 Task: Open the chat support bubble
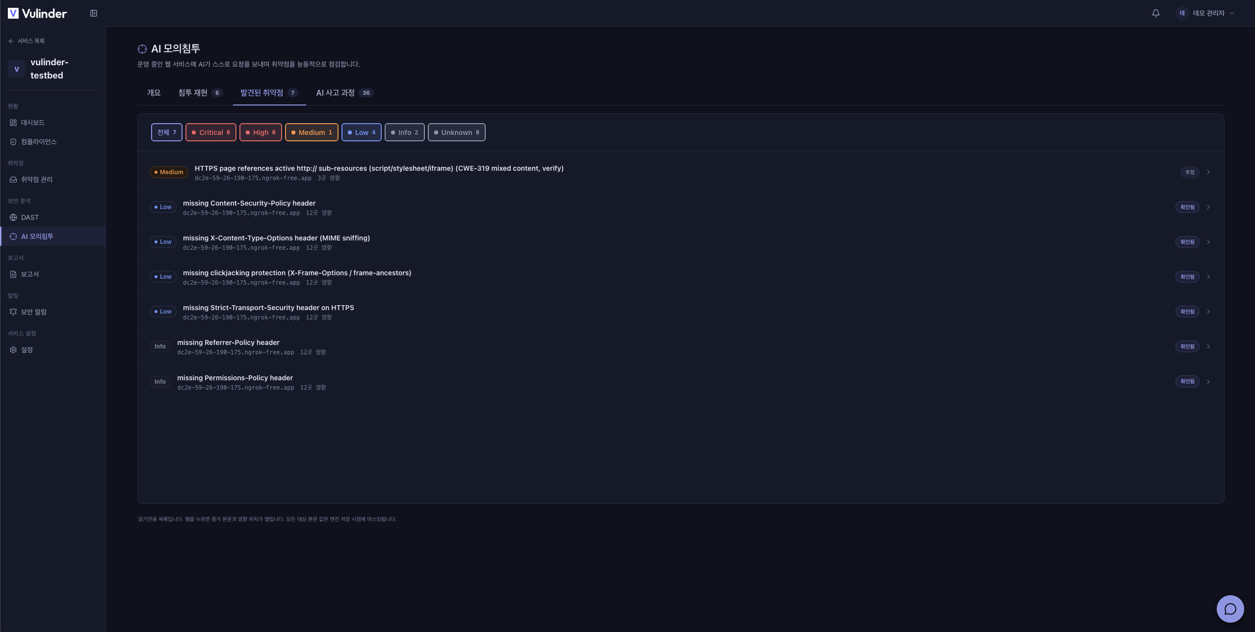coord(1230,608)
